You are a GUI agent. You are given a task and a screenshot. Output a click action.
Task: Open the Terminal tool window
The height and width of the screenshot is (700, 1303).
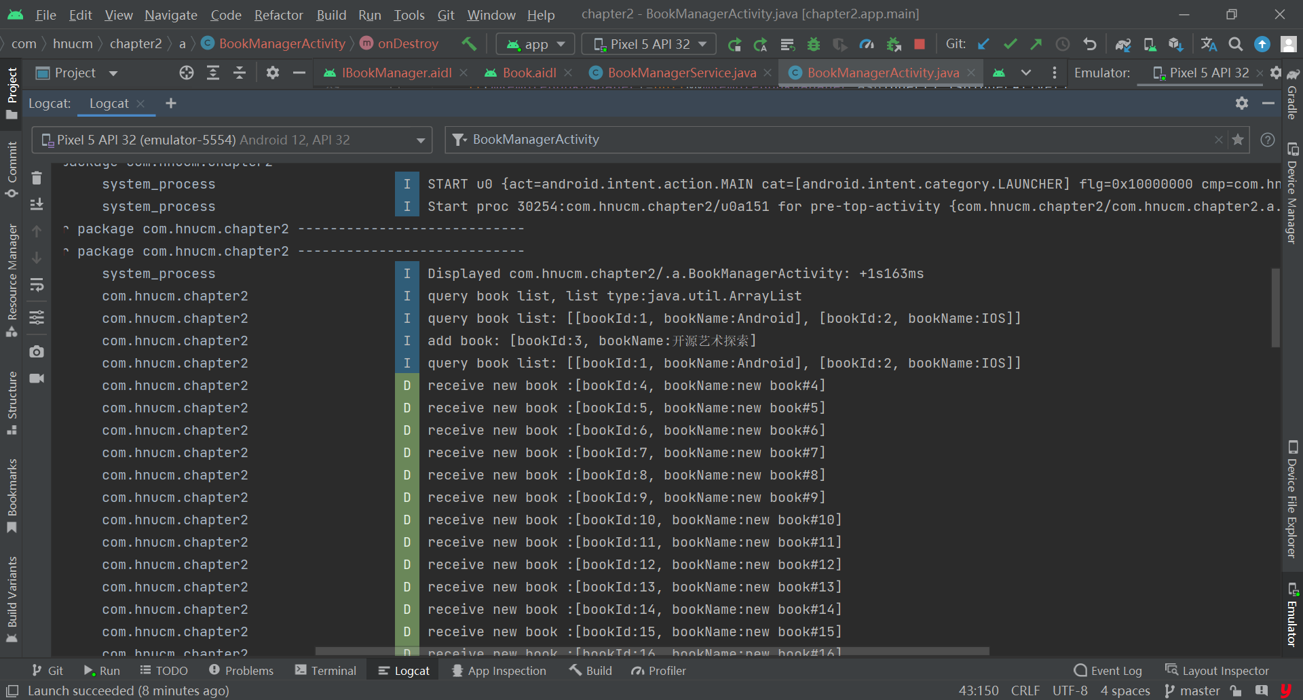click(326, 671)
